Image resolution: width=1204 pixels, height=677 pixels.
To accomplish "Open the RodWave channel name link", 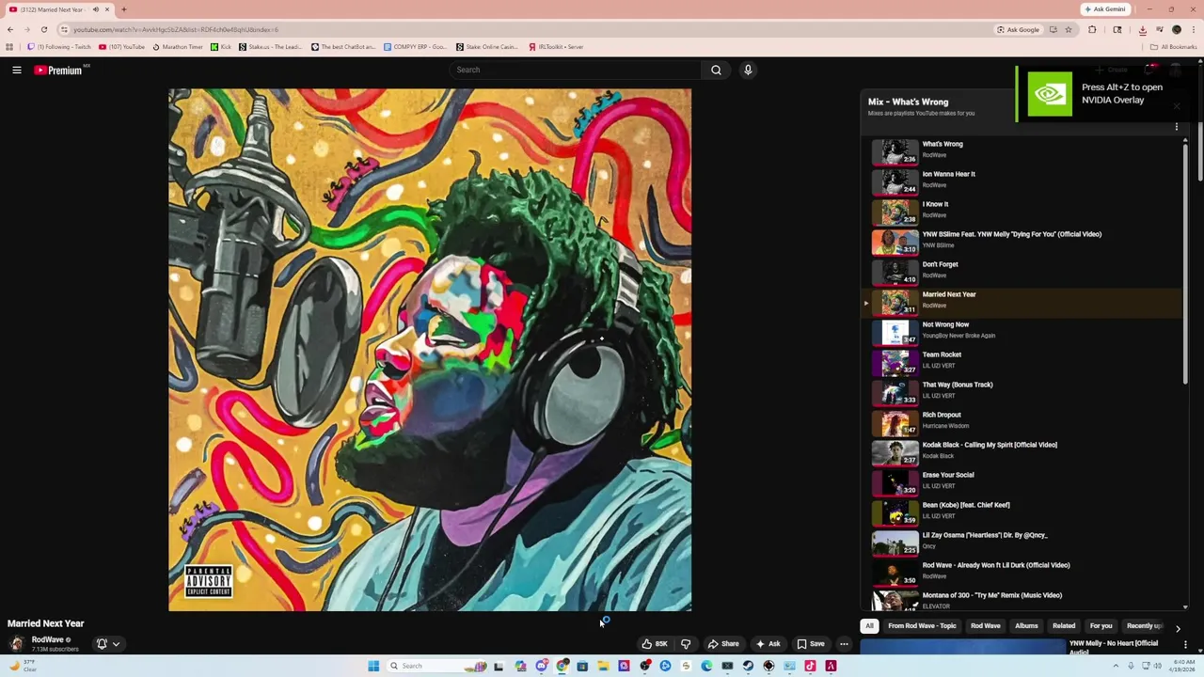I will pyautogui.click(x=48, y=639).
